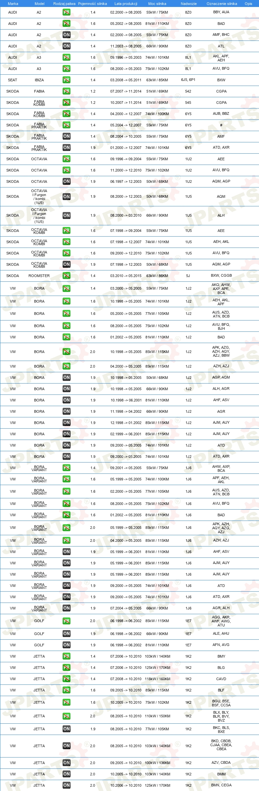Click the diesel icon for OCTAVIA KOMBI AQM, AGP
The width and height of the screenshot is (259, 791).
coord(66,264)
